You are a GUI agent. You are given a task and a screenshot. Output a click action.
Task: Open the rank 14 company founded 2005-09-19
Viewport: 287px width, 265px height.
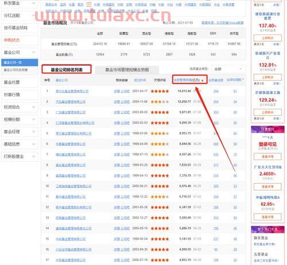73,228
